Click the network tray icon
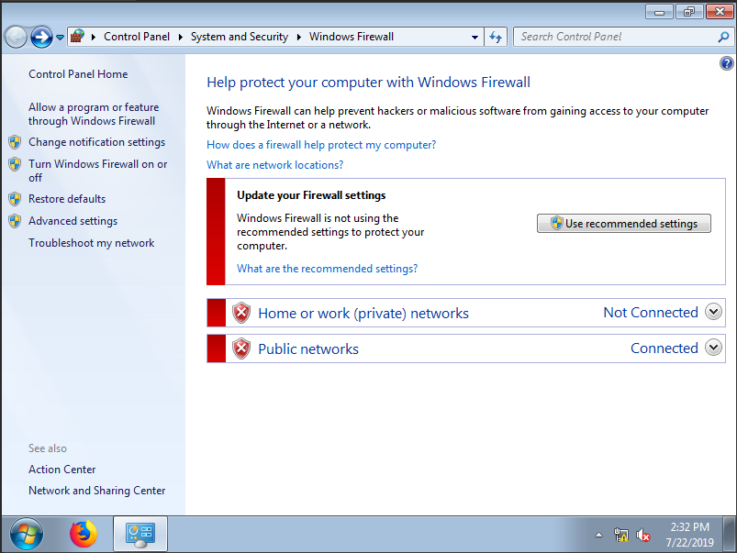Viewport: 737px width, 553px height. [621, 535]
